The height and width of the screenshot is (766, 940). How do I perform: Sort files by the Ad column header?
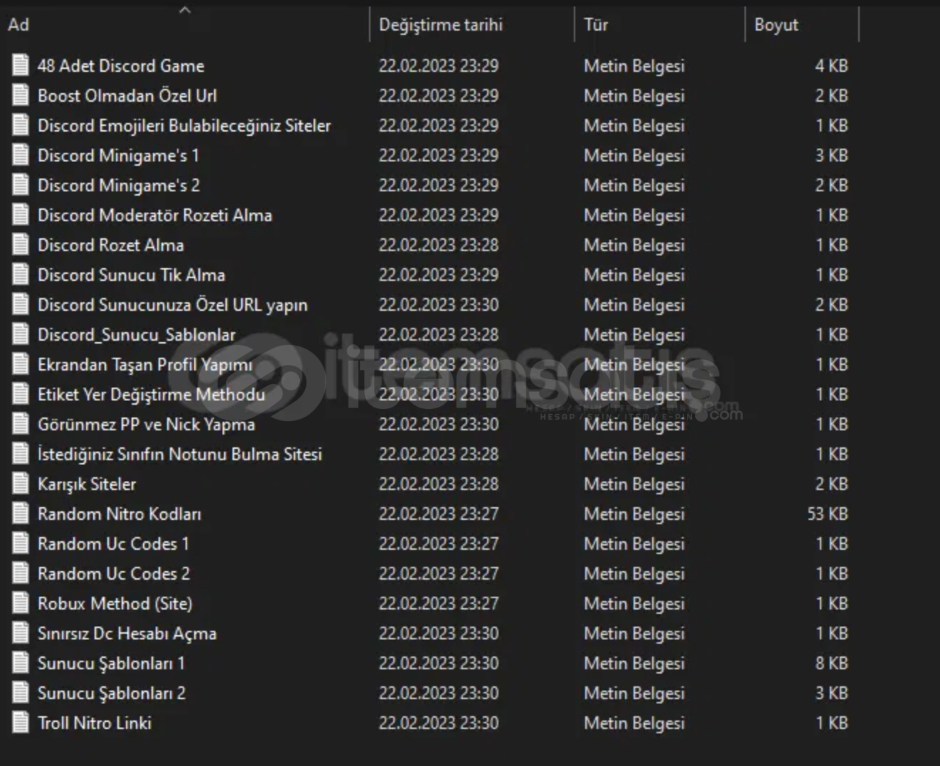[185, 24]
